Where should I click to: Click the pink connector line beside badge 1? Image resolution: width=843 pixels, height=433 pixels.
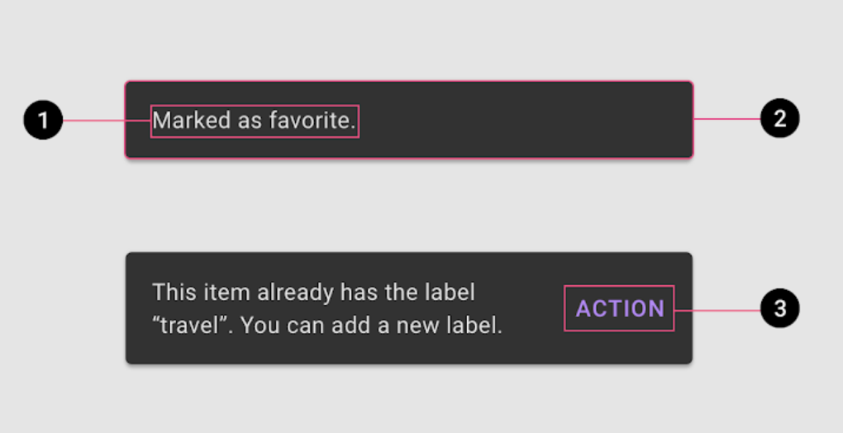click(x=107, y=121)
